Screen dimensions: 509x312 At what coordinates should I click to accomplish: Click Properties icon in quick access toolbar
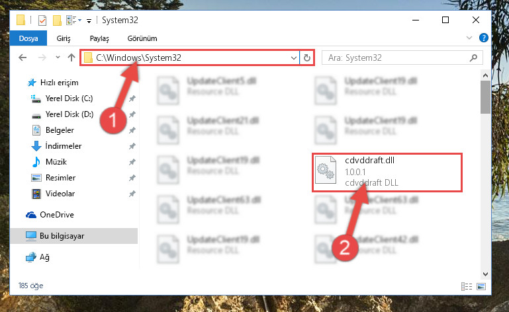click(x=42, y=20)
